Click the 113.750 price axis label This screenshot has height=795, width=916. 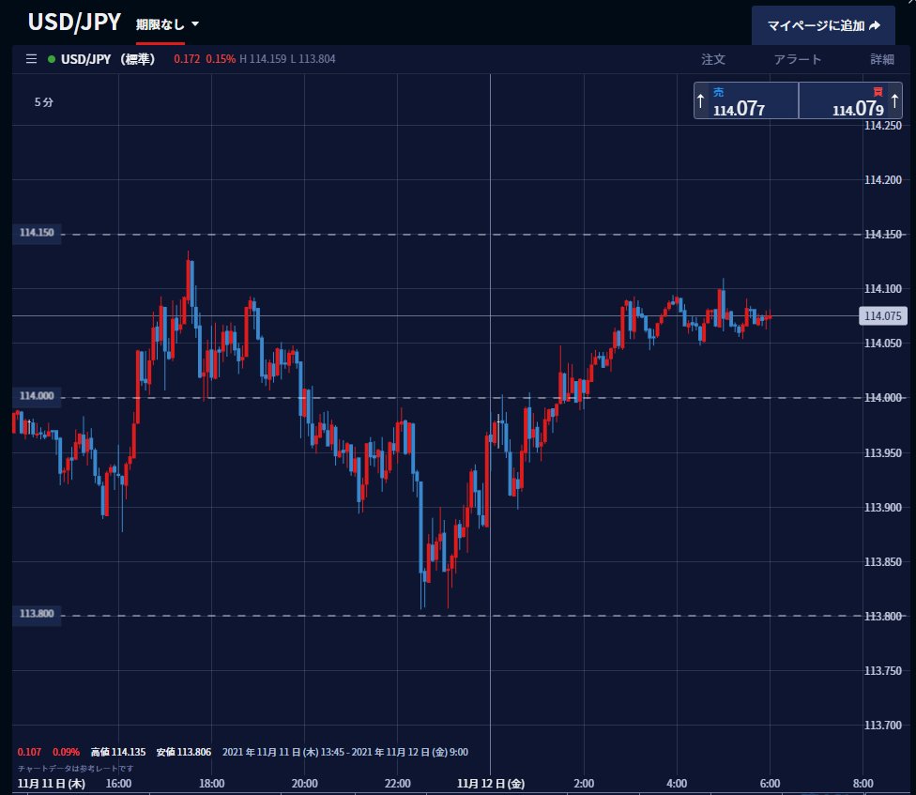pos(883,671)
